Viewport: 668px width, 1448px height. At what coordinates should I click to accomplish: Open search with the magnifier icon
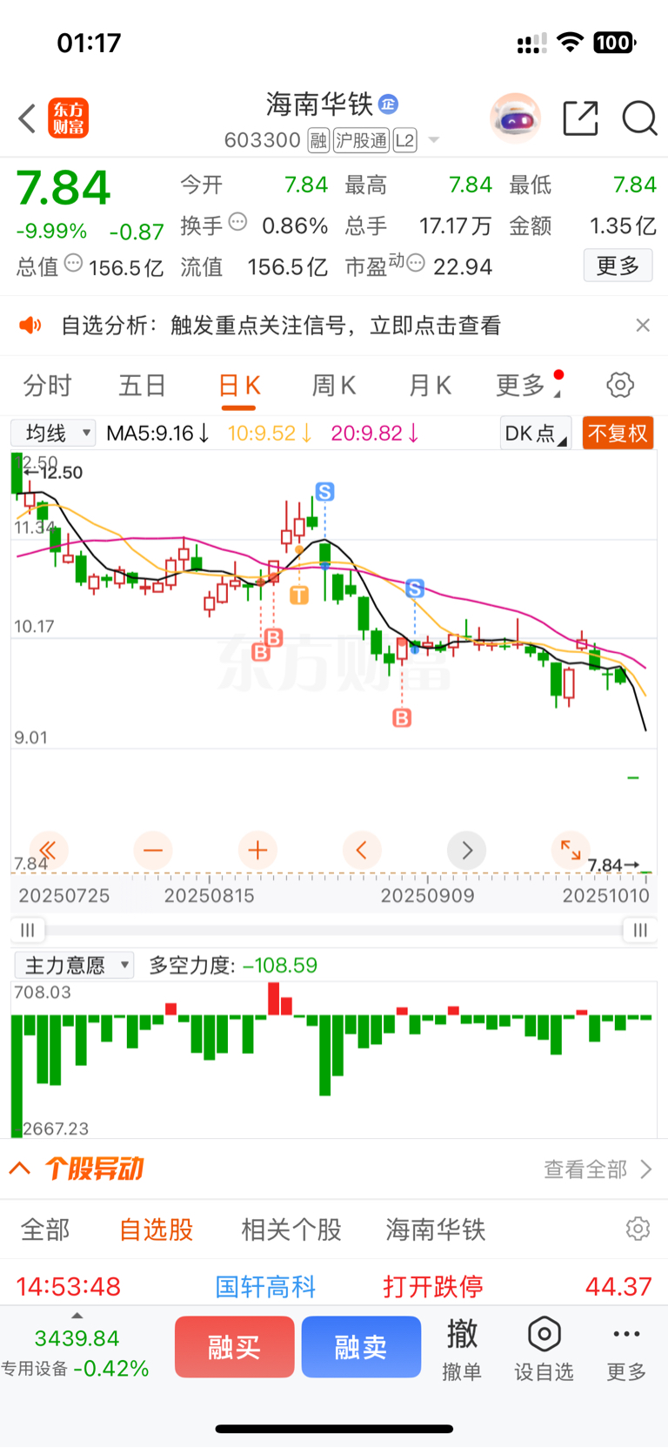tap(639, 118)
